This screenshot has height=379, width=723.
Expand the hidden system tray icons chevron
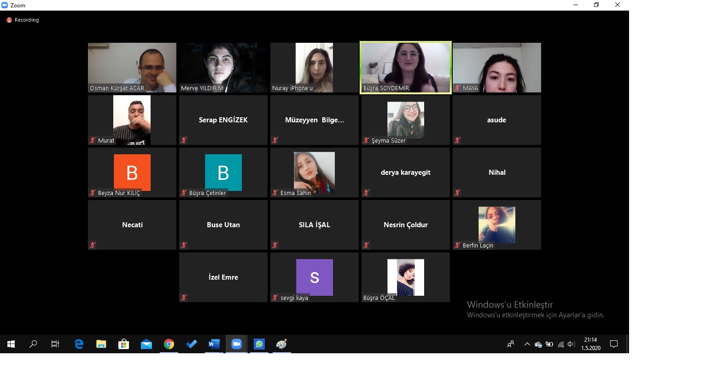point(527,344)
